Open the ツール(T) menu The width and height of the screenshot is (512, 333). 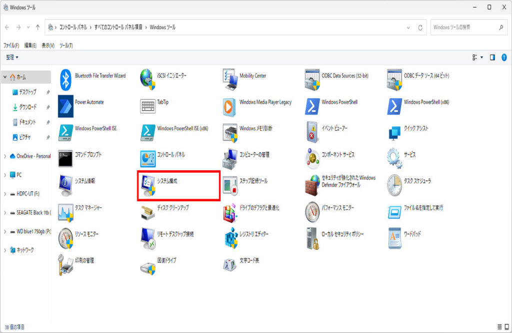[x=66, y=45]
